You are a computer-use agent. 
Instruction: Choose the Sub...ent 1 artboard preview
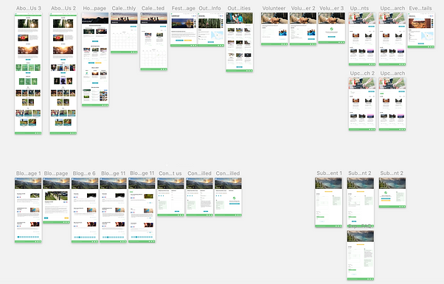tap(328, 202)
